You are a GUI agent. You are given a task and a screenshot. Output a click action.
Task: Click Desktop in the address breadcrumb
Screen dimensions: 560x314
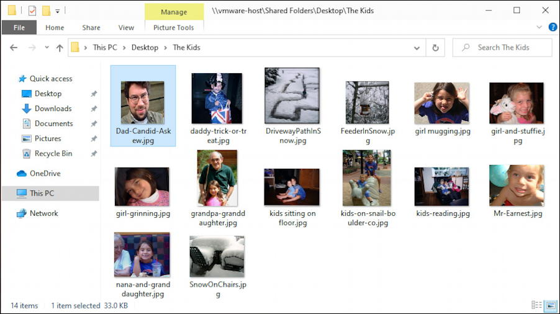[145, 48]
